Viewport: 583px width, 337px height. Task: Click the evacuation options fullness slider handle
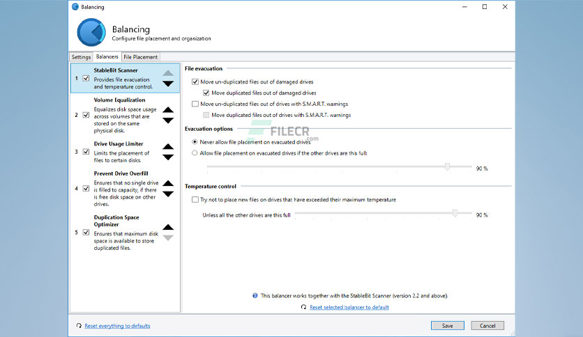coord(447,166)
